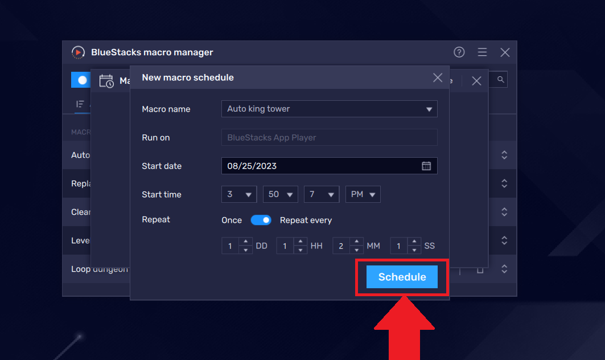Click the reorder arrows on the Loop dungeon row

pyautogui.click(x=504, y=269)
